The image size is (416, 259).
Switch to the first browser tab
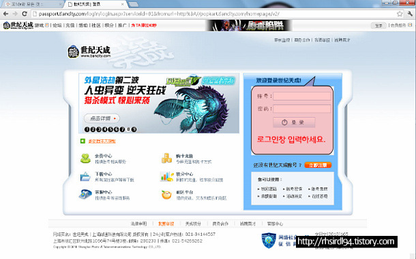(32, 4)
